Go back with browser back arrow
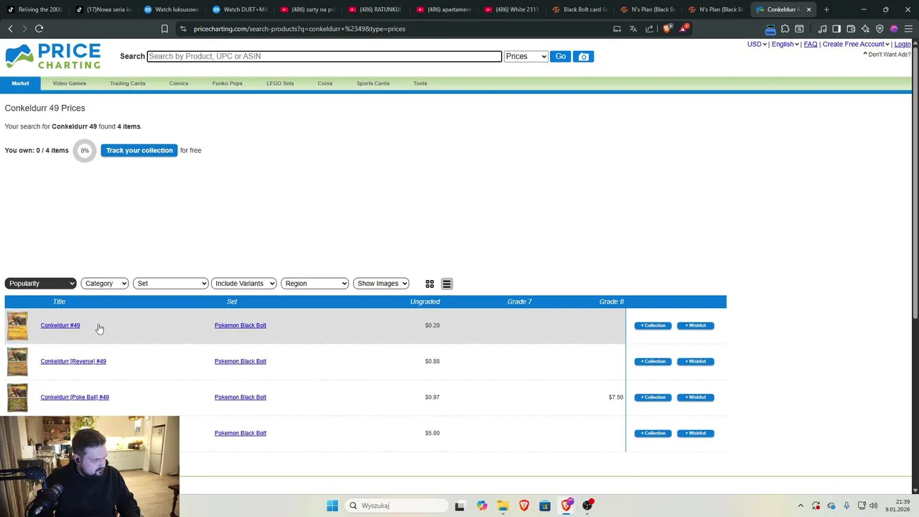The image size is (919, 517). pyautogui.click(x=10, y=29)
